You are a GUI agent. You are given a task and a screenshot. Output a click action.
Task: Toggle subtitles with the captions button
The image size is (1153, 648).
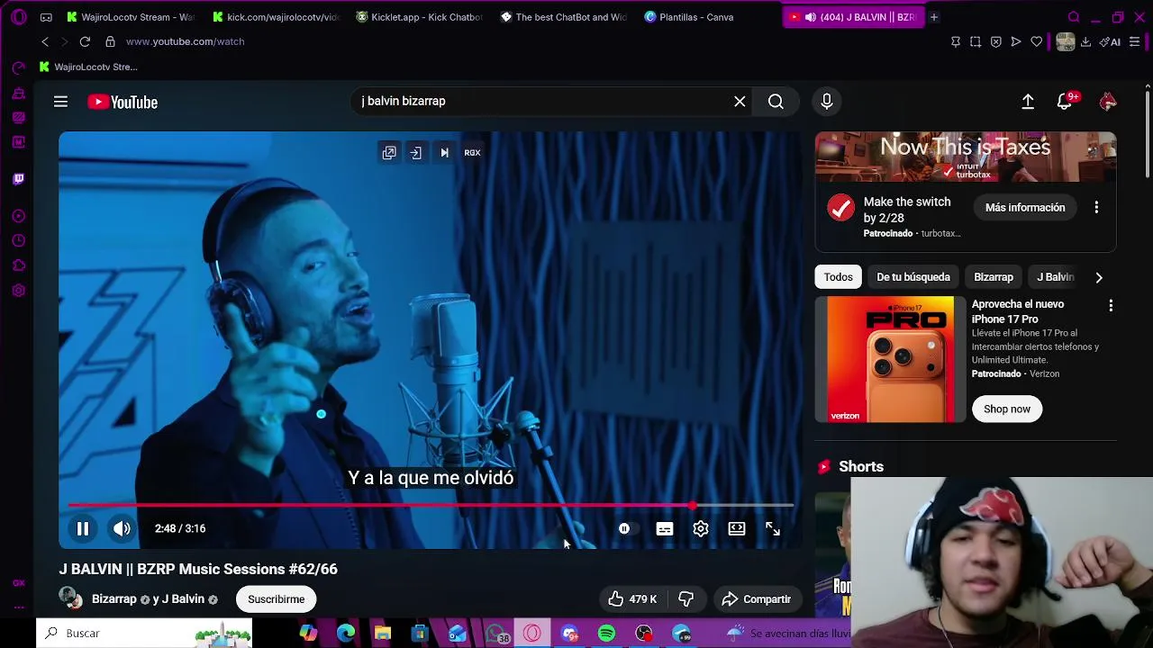pos(665,529)
